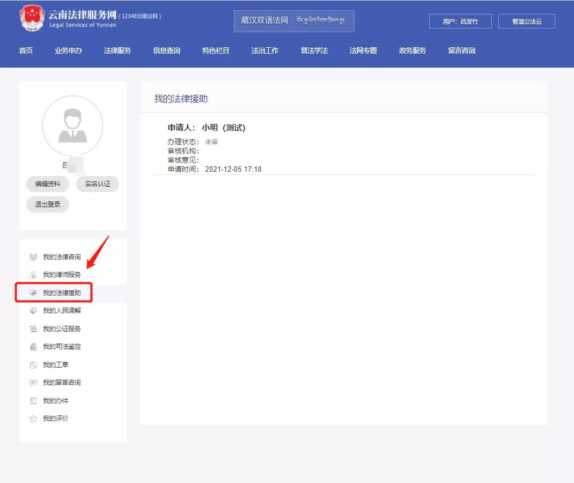Click the 我的工单 work order icon
This screenshot has width=574, height=483.
[33, 364]
